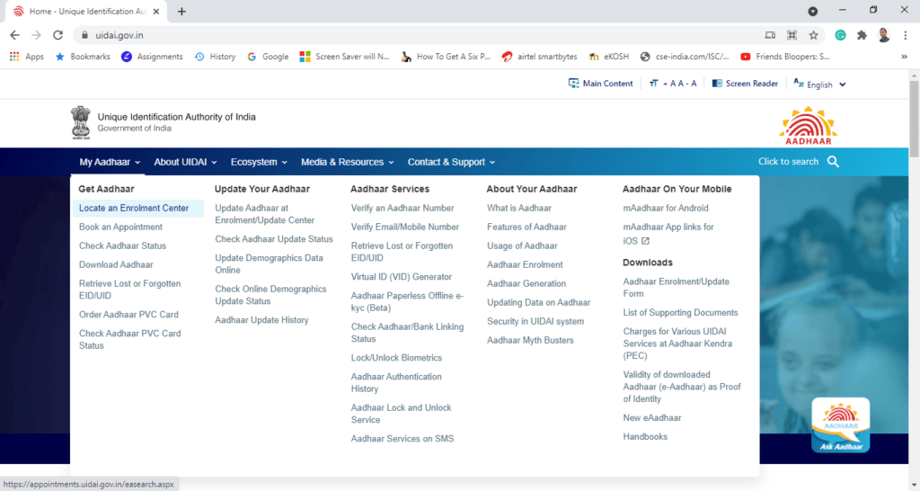The height and width of the screenshot is (491, 920).
Task: Collapse the My Aadhaar menu
Action: pos(110,162)
